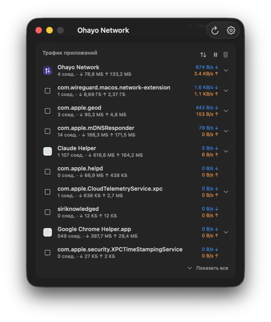
Task: Click the 1.6 KB/s download rate
Action: [206, 87]
